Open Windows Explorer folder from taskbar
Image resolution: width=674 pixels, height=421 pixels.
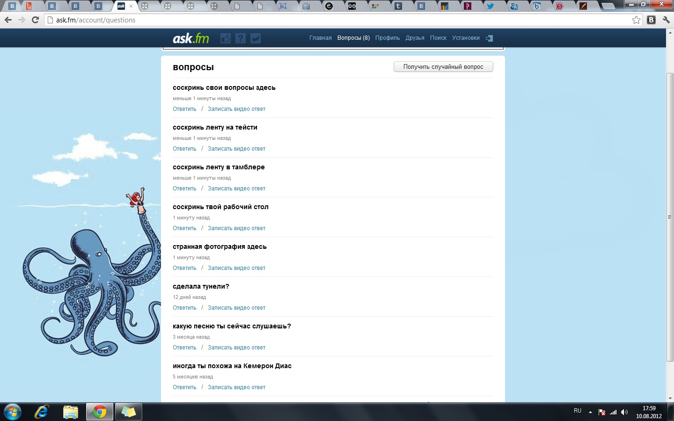click(70, 412)
